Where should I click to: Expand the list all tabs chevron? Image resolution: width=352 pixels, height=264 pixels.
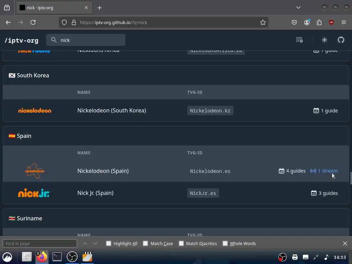tap(298, 8)
